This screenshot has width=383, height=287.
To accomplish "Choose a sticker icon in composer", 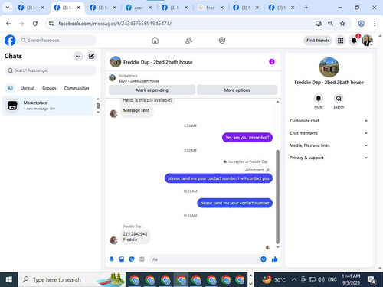I will [132, 259].
